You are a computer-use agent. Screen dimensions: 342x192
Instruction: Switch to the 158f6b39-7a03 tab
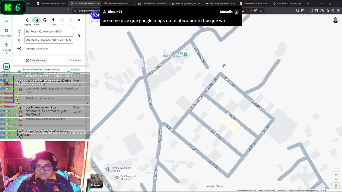[153, 3]
